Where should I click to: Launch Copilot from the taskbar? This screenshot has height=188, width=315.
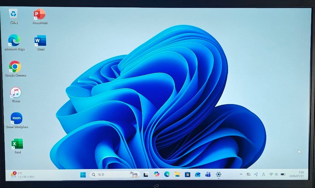(x=157, y=174)
